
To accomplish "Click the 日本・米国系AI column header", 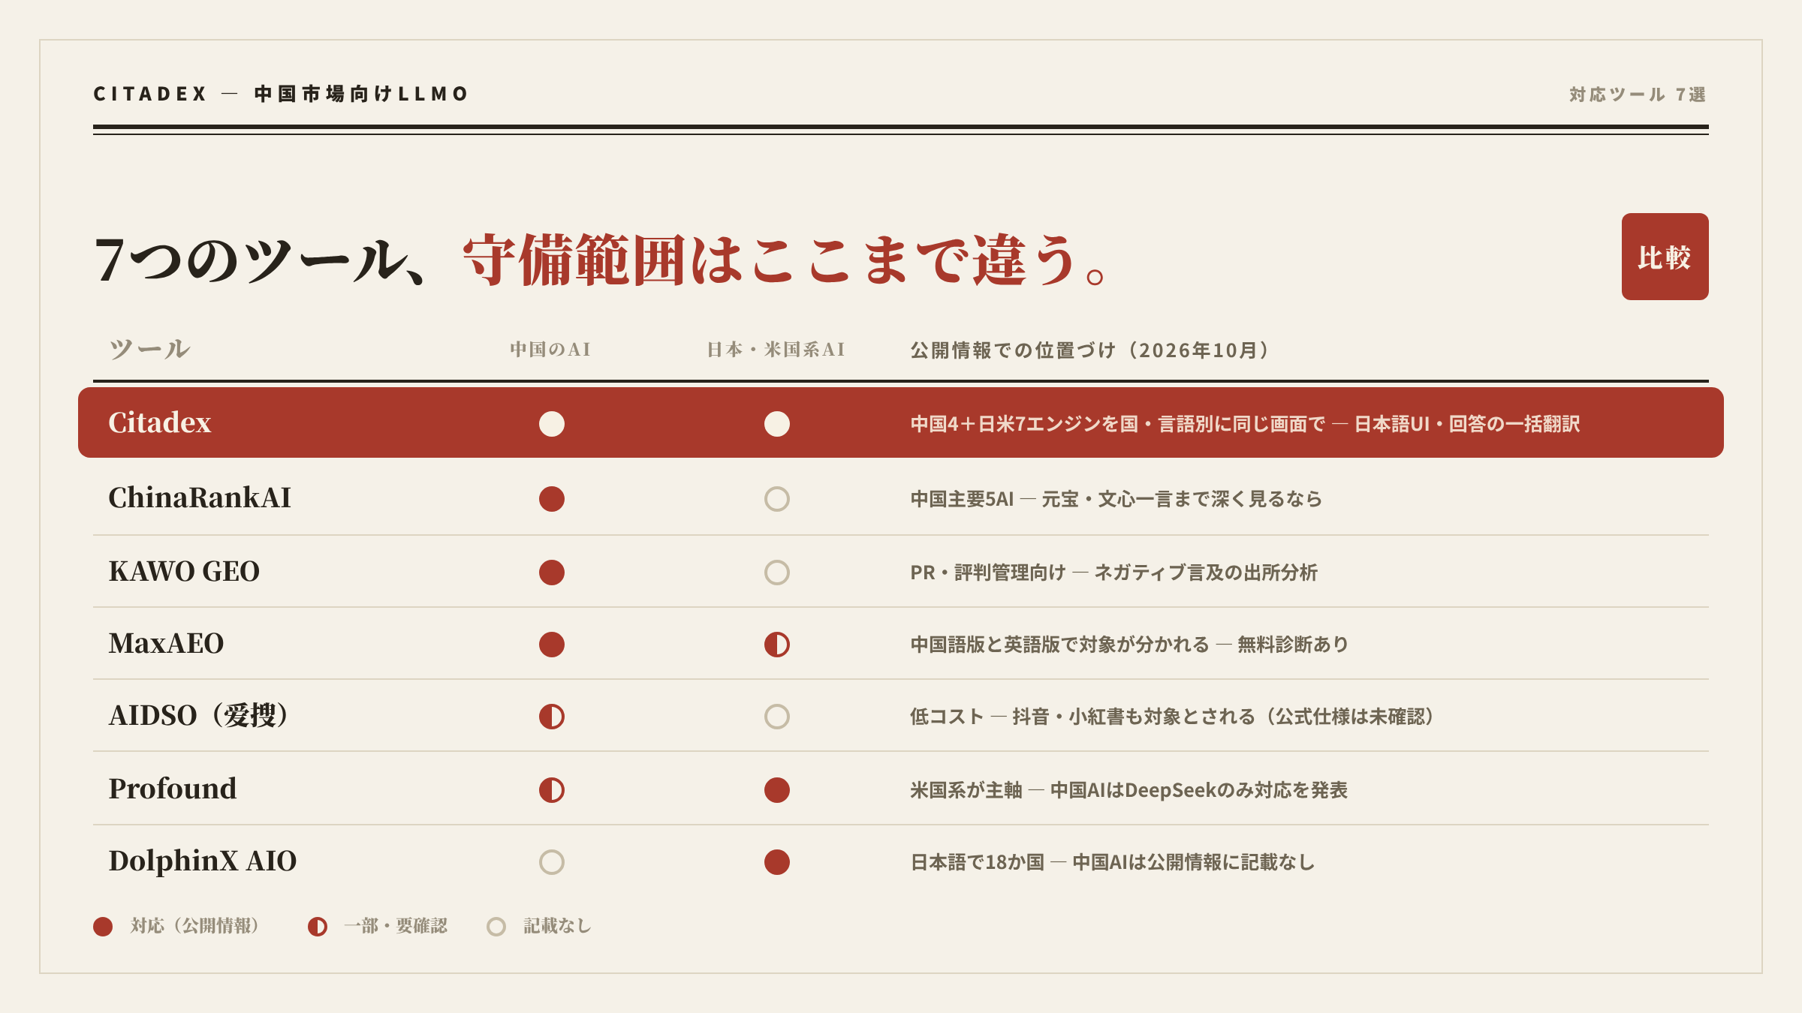I will [776, 350].
